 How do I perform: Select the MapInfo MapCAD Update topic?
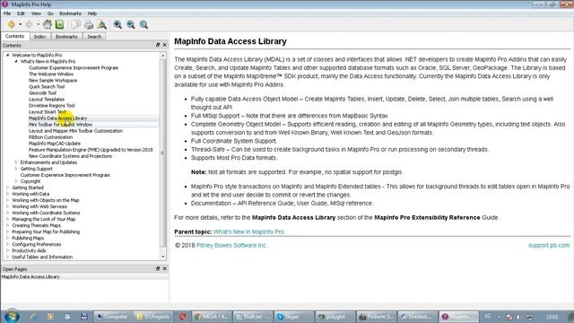pos(55,144)
